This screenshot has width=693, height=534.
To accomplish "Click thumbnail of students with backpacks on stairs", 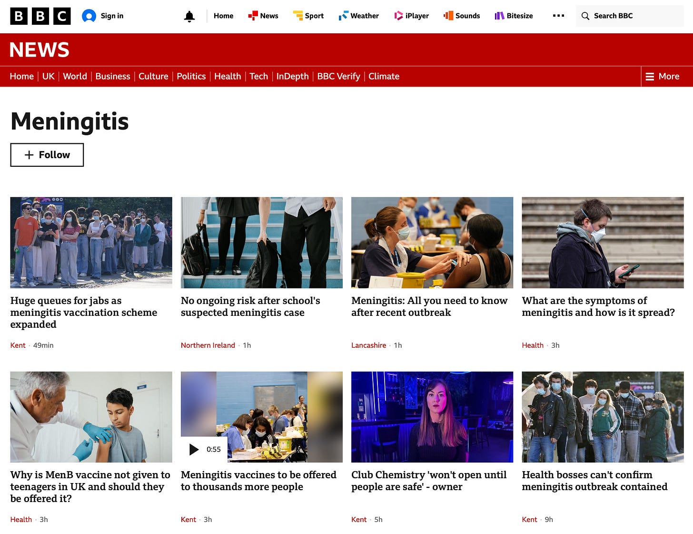I will (x=262, y=242).
